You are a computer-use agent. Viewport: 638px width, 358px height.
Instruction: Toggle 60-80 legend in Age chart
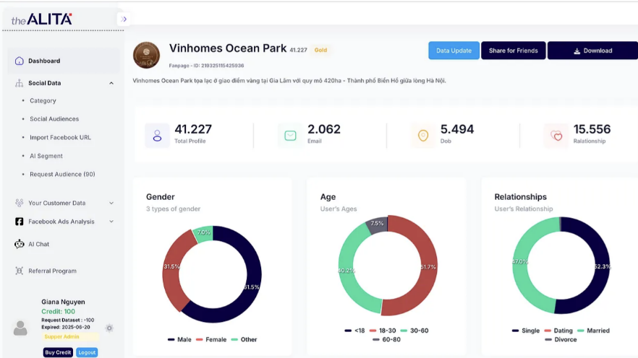click(386, 339)
